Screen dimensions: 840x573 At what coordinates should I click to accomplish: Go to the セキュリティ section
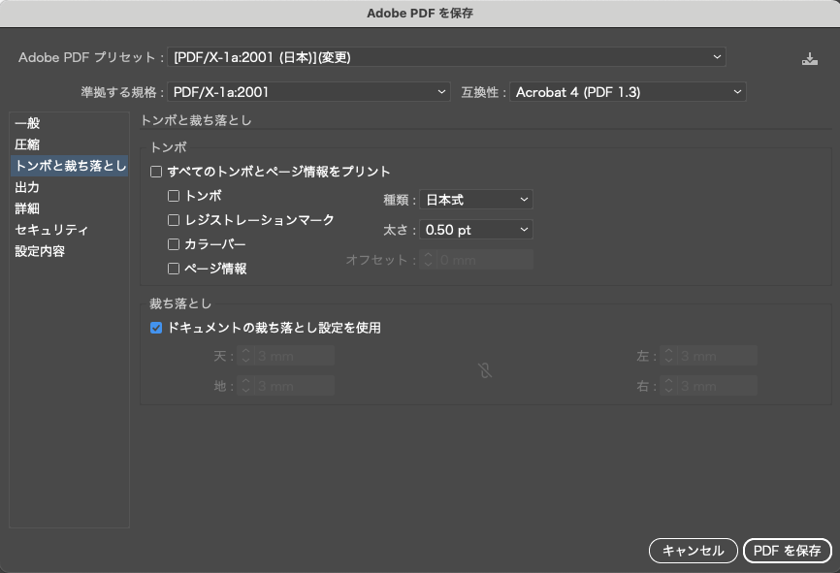tap(51, 230)
